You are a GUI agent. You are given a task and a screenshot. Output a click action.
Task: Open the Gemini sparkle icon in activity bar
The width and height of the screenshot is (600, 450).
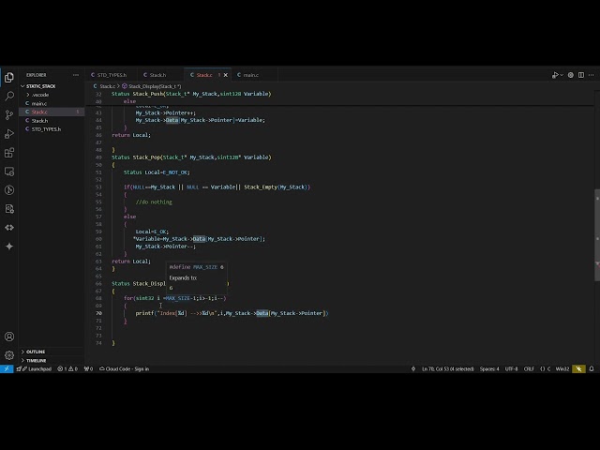(9, 247)
